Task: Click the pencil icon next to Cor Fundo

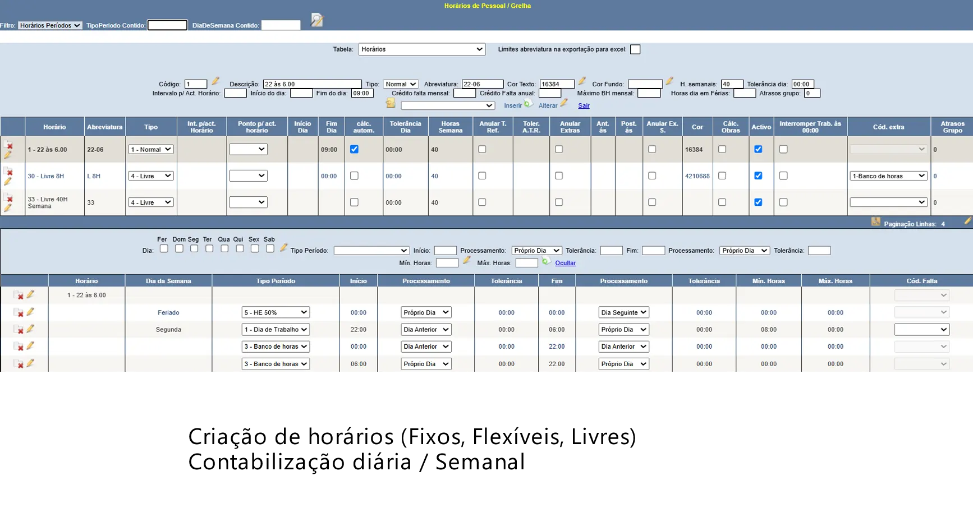Action: 669,81
